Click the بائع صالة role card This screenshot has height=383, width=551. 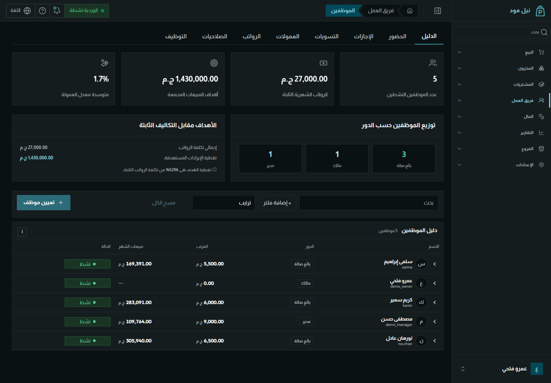[x=404, y=159]
